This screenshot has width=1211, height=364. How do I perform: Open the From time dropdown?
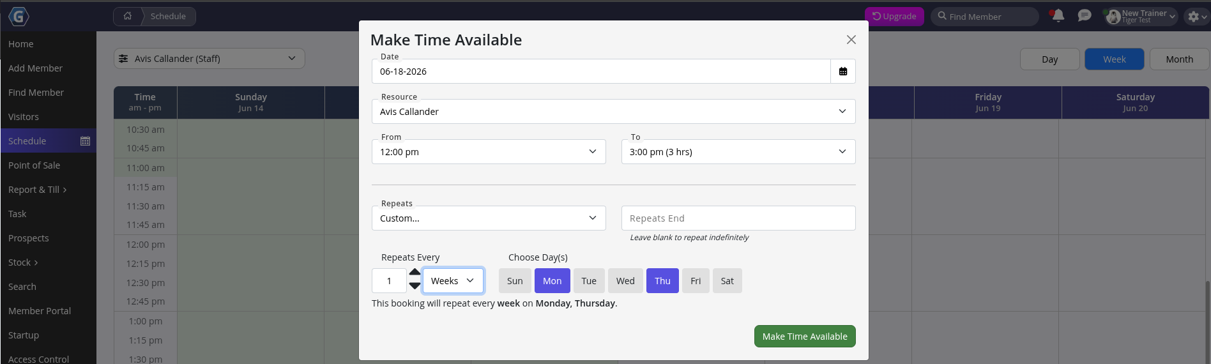coord(489,152)
